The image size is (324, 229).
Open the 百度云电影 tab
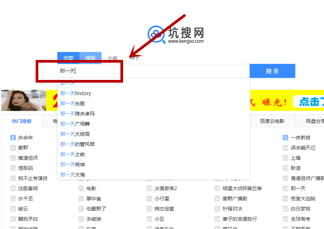click(x=272, y=121)
